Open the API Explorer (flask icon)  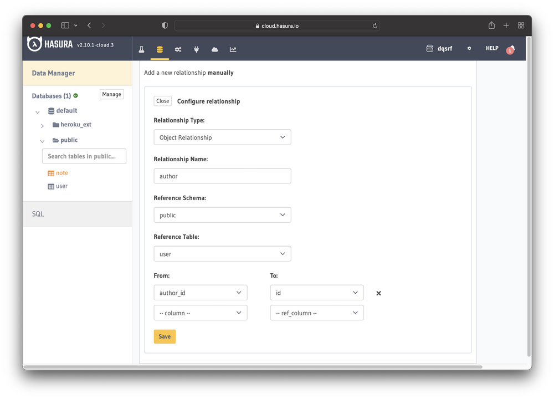[x=141, y=49]
